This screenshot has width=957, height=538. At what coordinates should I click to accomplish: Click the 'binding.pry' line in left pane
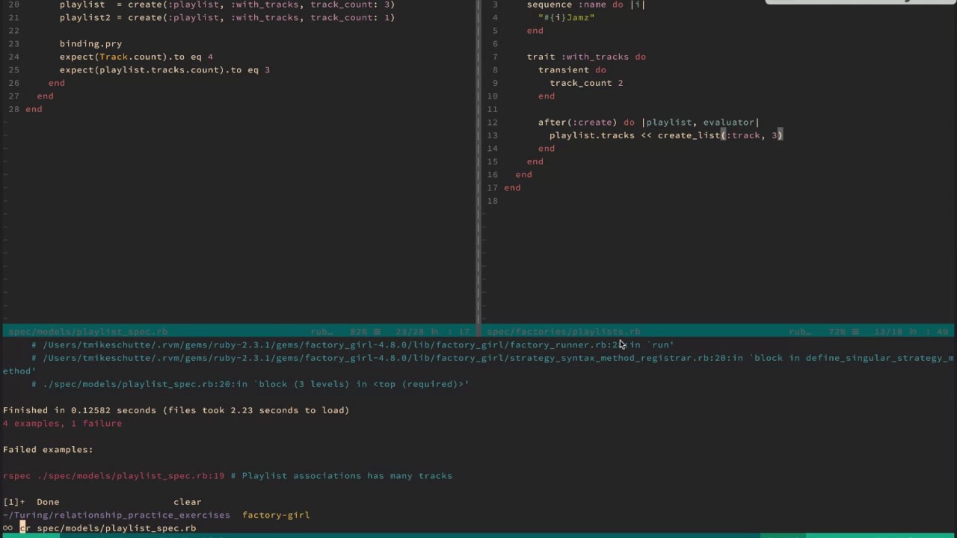click(90, 43)
